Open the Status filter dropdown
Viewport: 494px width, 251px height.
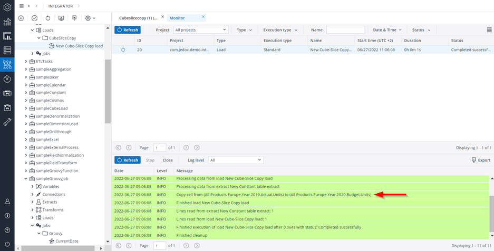click(x=421, y=30)
